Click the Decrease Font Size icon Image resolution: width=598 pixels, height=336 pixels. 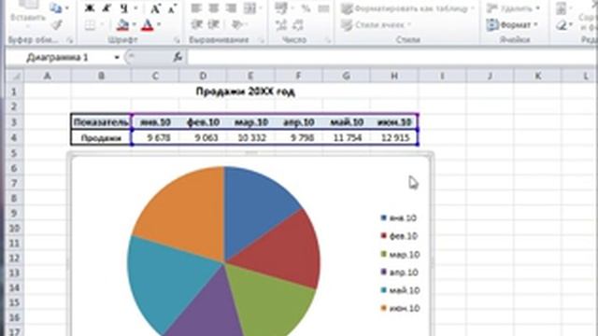click(172, 8)
